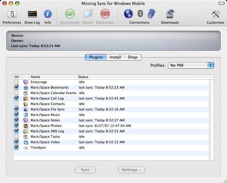This screenshot has width=227, height=183.
Task: Enable the Mark/Space Contacts checkbox
Action: (16, 104)
